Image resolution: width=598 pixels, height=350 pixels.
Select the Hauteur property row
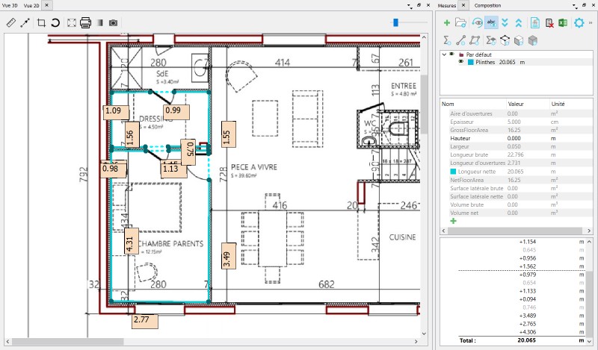click(517, 138)
